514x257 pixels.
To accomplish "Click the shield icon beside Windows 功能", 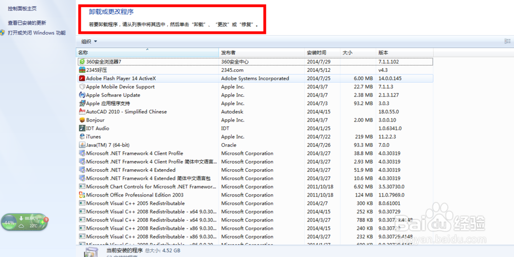I will pos(3,32).
